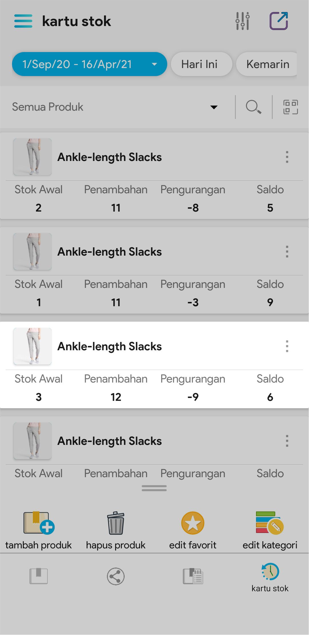The width and height of the screenshot is (309, 635).
Task: Tap the first Ankle-length Slacks thumbnail
Action: click(33, 157)
